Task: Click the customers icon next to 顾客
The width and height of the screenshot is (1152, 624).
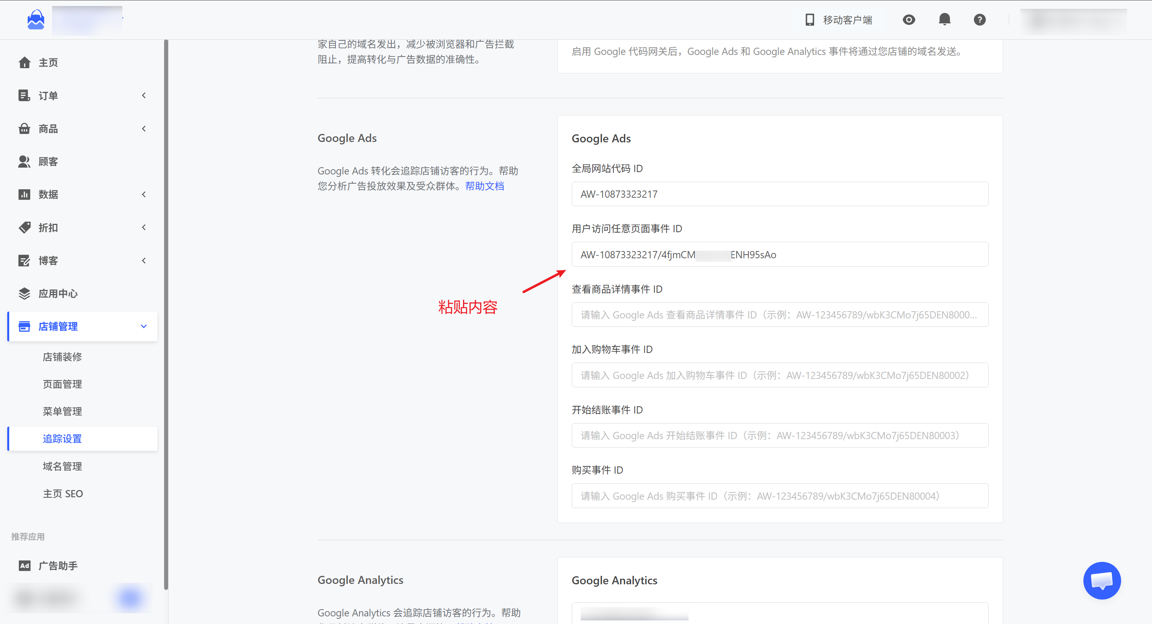Action: click(x=24, y=161)
